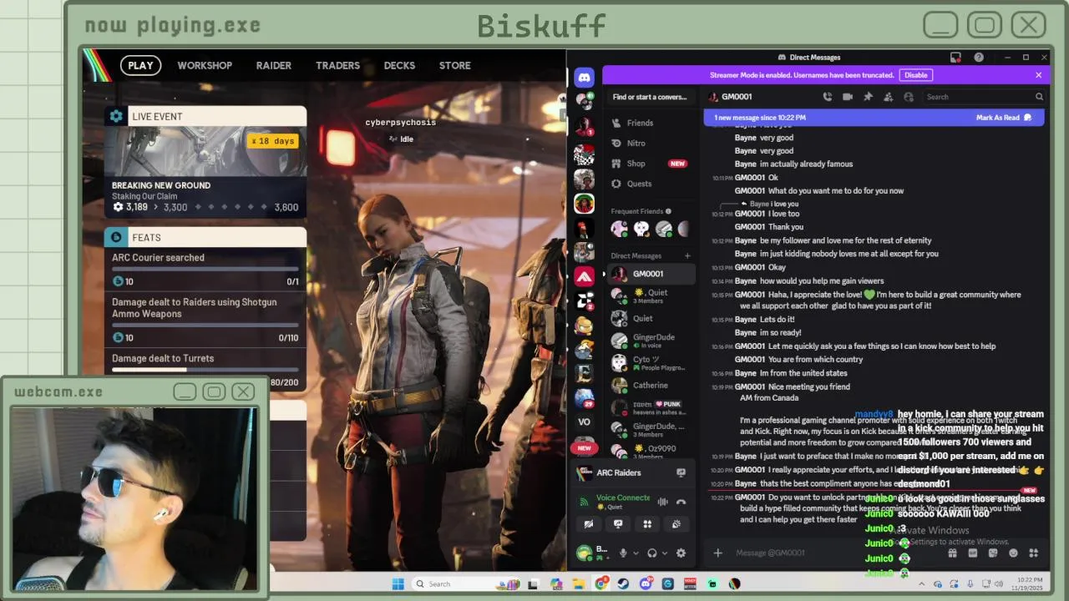The height and width of the screenshot is (601, 1069).
Task: Open Discord home direct messages icon
Action: (584, 78)
